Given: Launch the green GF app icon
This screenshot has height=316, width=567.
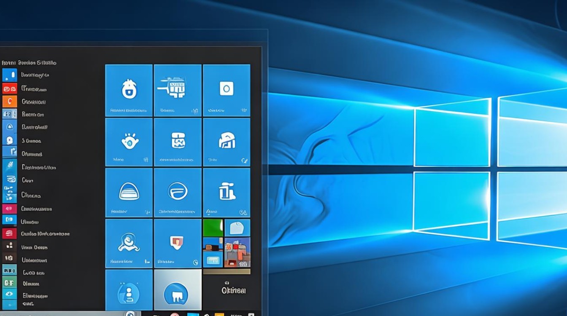Looking at the screenshot, I should tap(10, 283).
